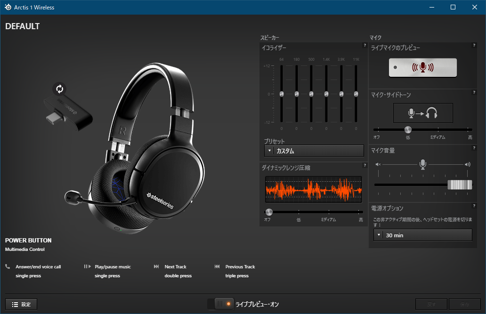Viewport: 486px width, 314px height.
Task: Click the play/pause icon beside Play/pause music
Action: [x=88, y=266]
